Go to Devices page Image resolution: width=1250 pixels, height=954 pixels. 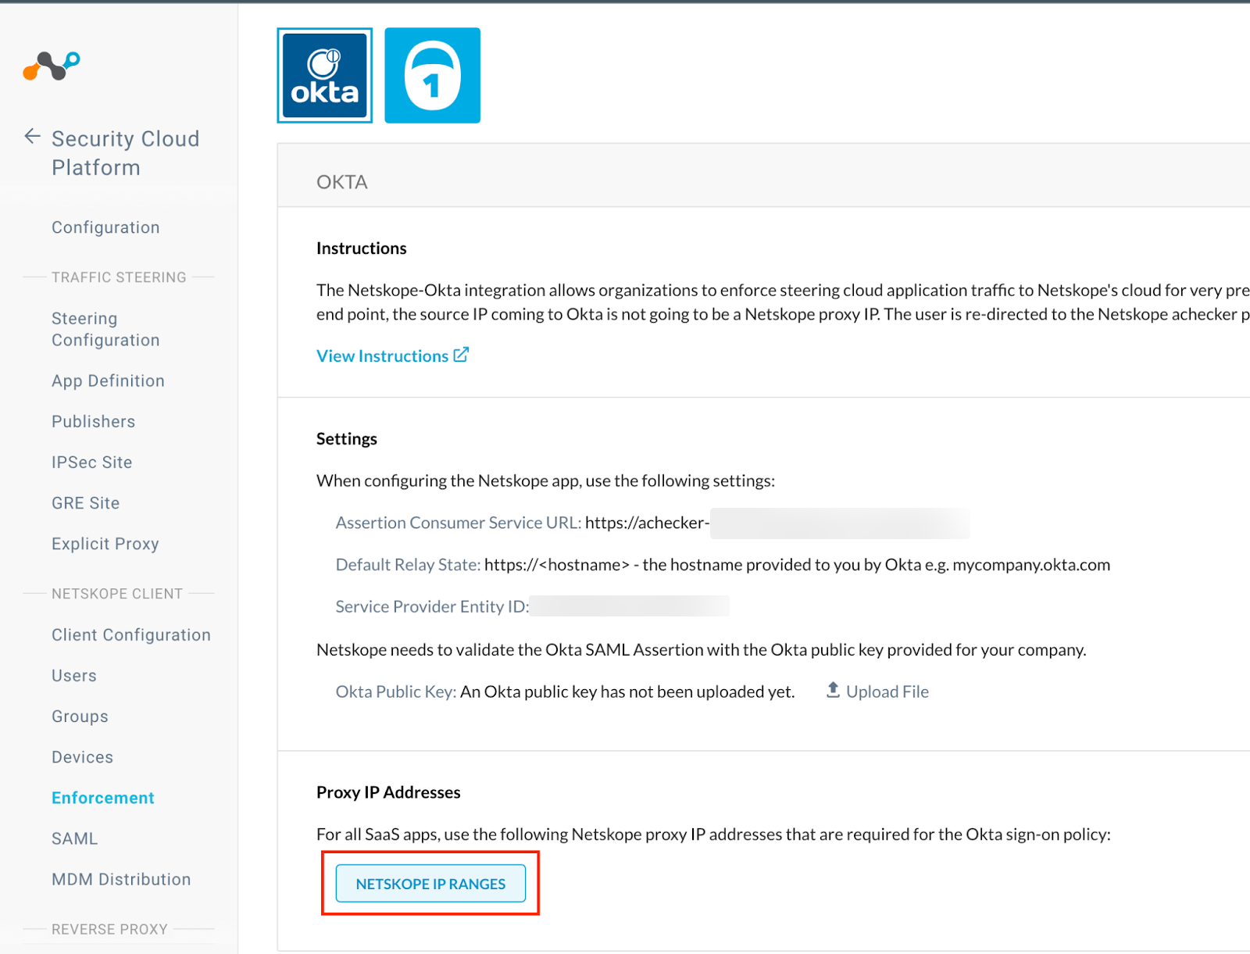82,756
